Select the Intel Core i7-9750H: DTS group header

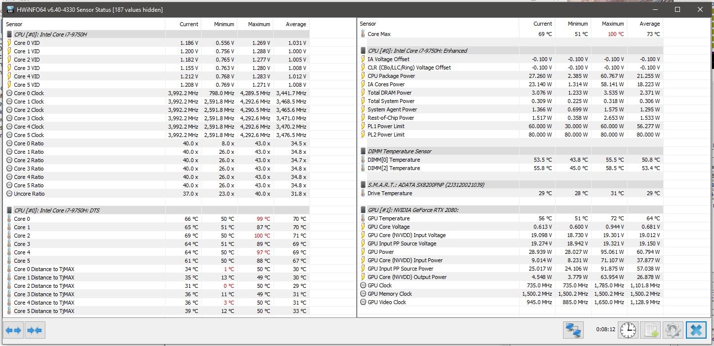point(157,210)
